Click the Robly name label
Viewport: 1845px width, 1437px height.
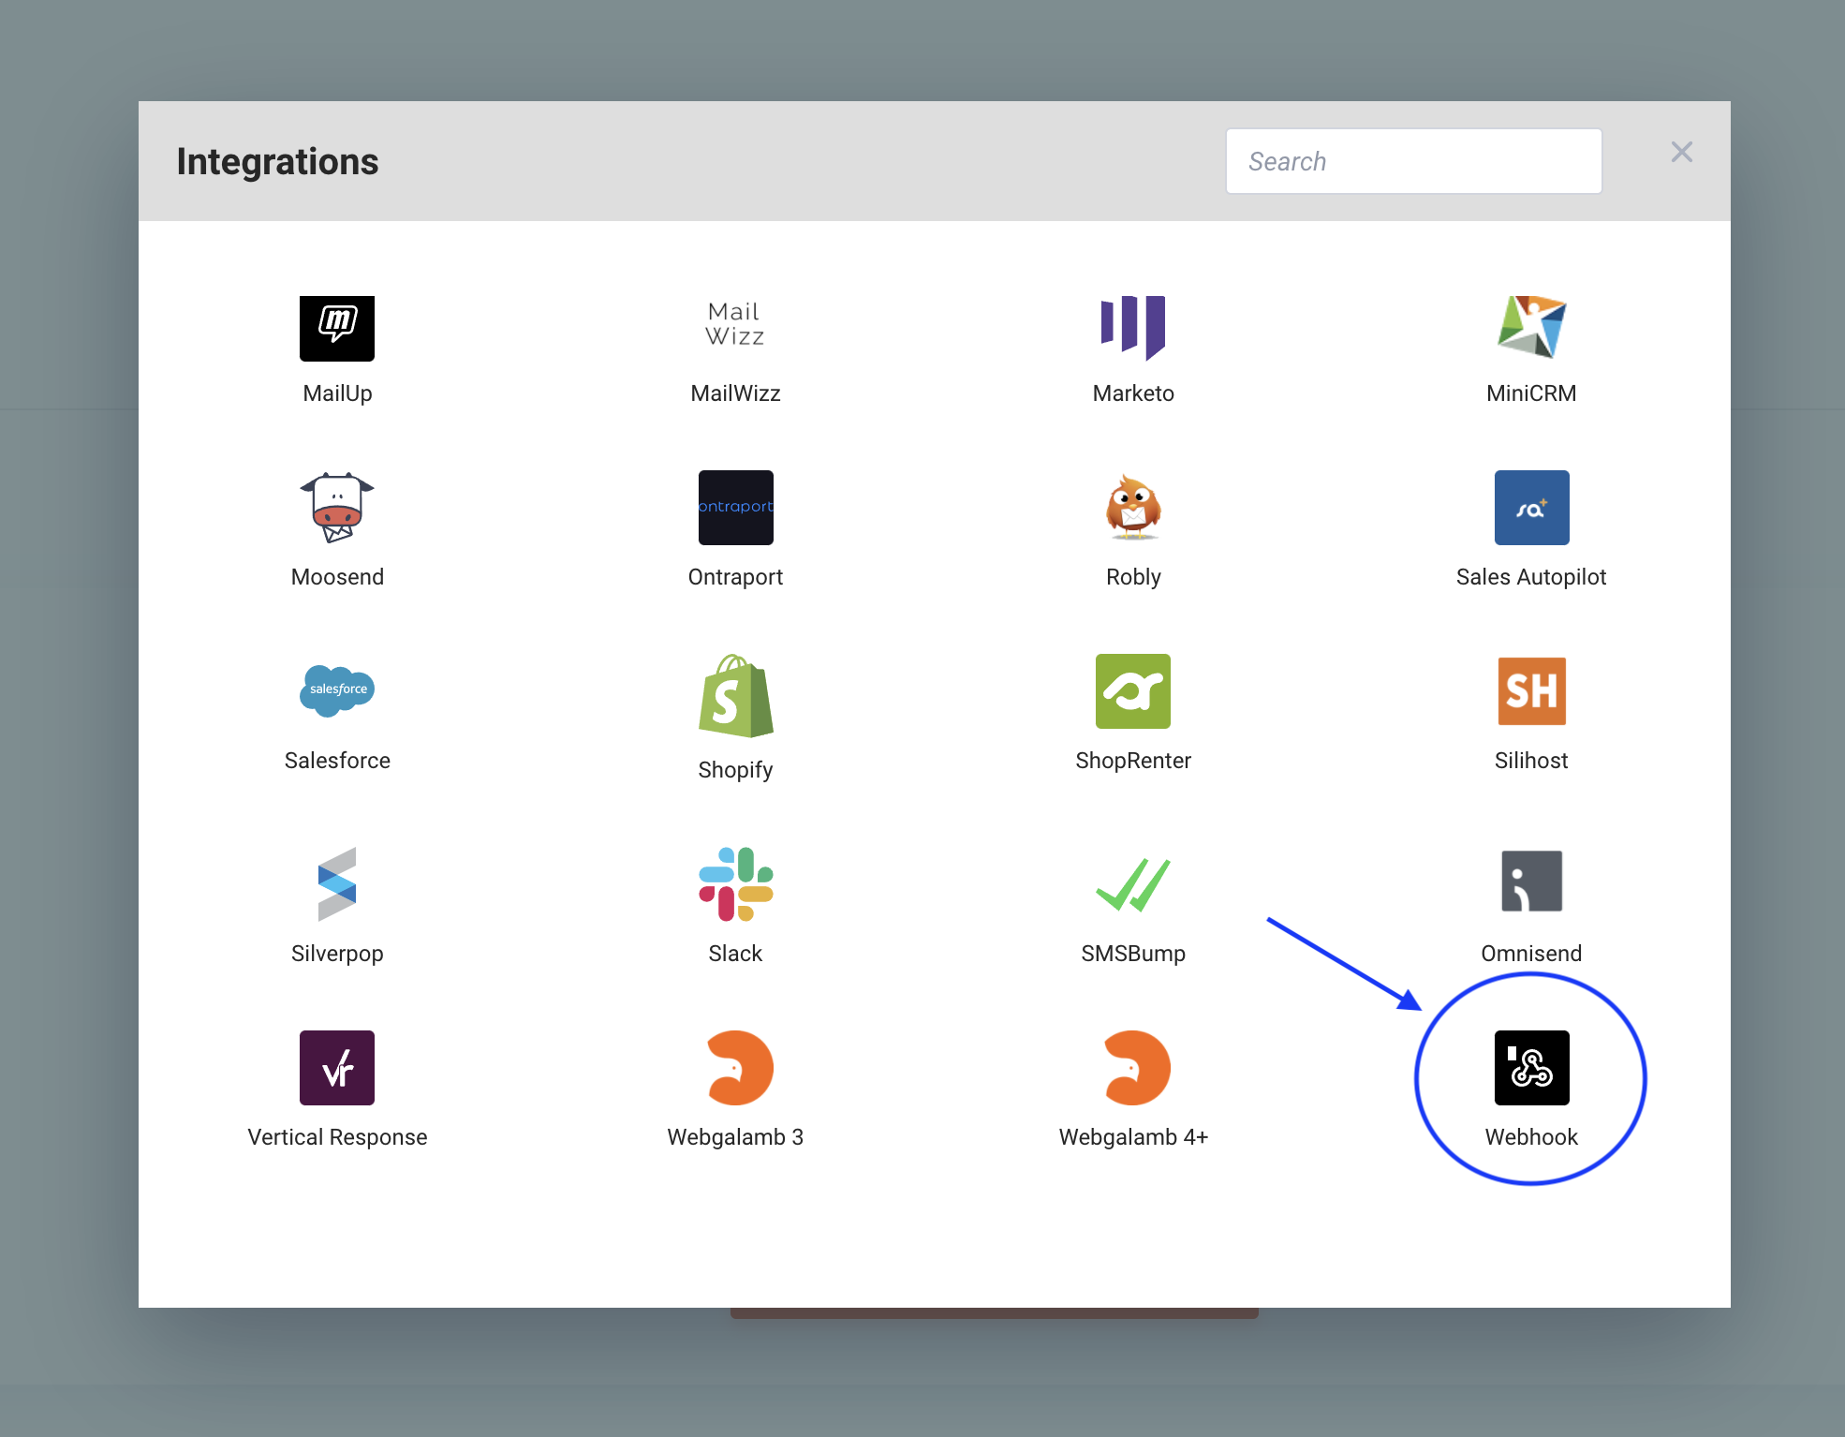click(x=1133, y=577)
